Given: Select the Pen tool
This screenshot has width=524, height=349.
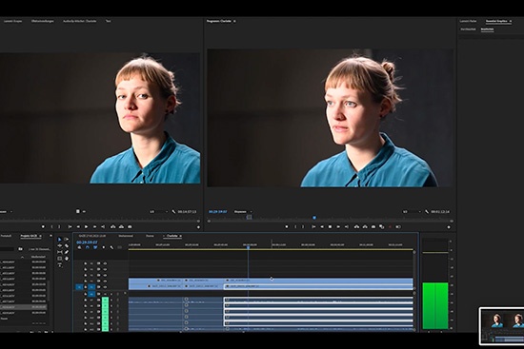Looking at the screenshot, I should coord(67,252).
